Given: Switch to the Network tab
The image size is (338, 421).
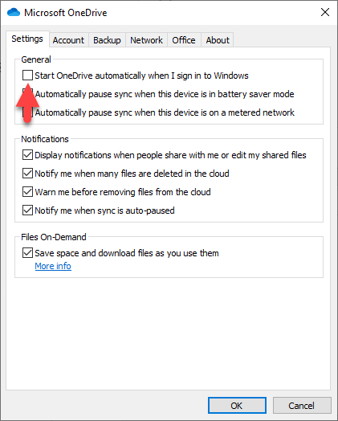Looking at the screenshot, I should [146, 40].
